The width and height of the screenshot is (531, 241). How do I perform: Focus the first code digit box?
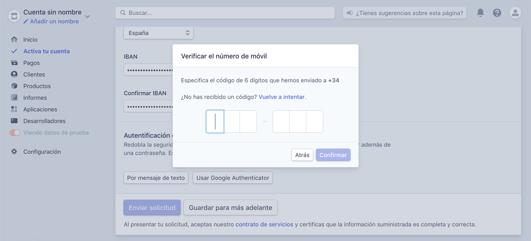(215, 122)
